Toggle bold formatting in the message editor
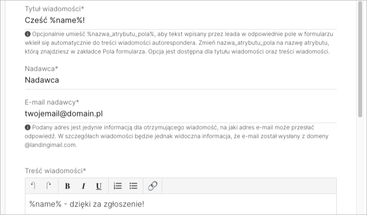The height and width of the screenshot is (215, 367). (x=67, y=186)
